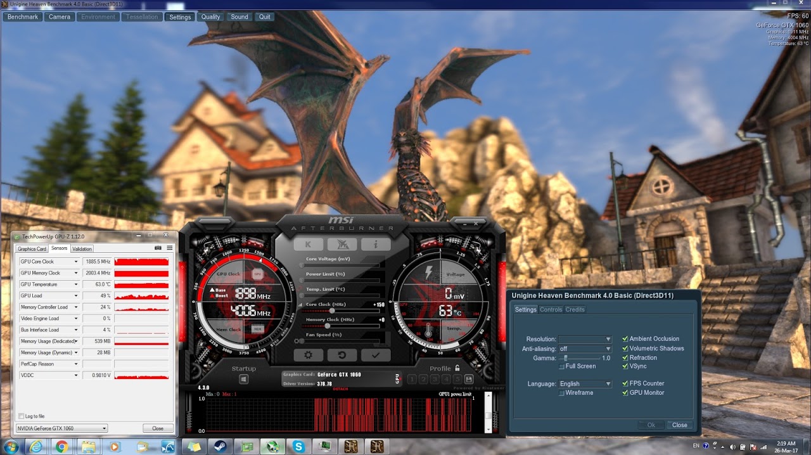
Task: Click the Memory Clock (MHz) slider
Action: pos(342,326)
